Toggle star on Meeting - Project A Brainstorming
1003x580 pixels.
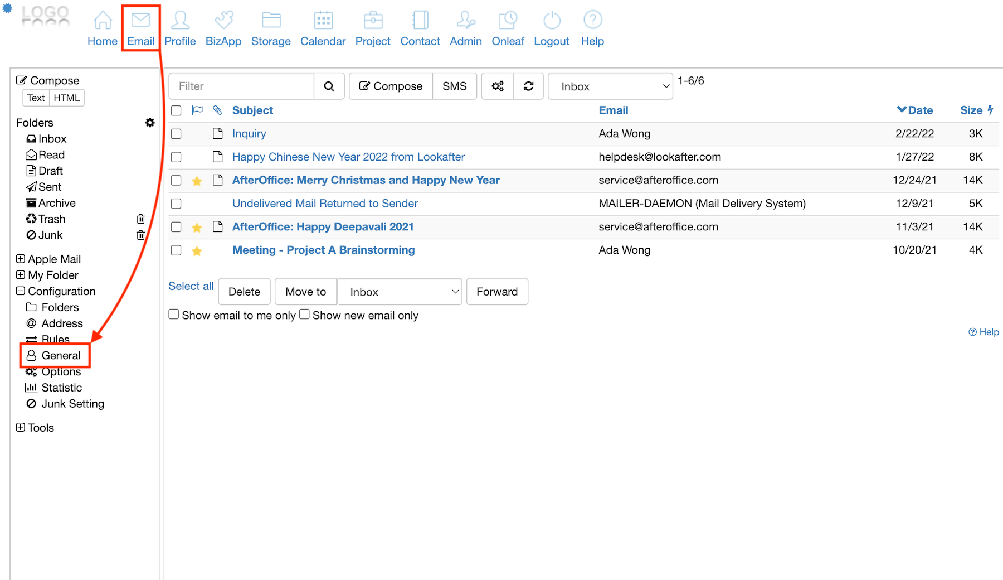(x=197, y=251)
